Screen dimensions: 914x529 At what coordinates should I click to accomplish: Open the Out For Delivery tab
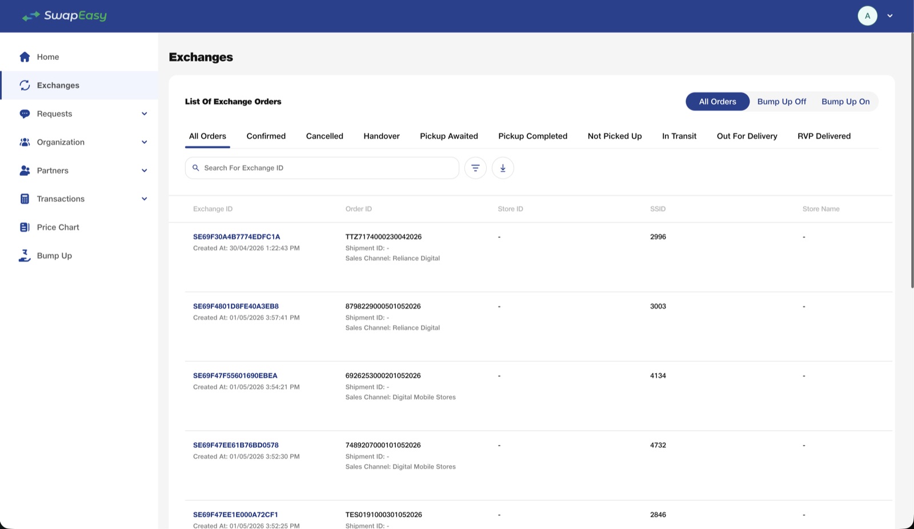click(747, 136)
